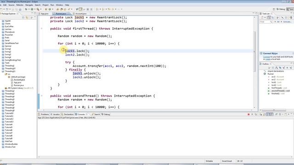Screen dimensions: 294x165
Task: Click the Connect link under Connect Mylyn
Action: (266, 57)
